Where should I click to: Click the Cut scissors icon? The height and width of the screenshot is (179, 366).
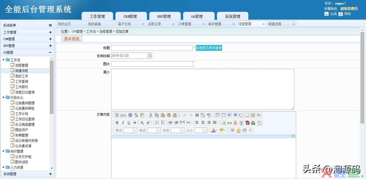pyautogui.click(x=151, y=115)
